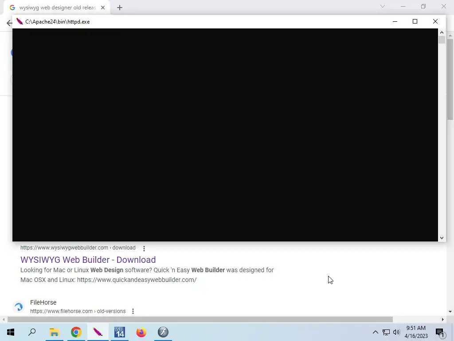Show hidden system tray icons
This screenshot has width=454, height=341.
(375, 332)
